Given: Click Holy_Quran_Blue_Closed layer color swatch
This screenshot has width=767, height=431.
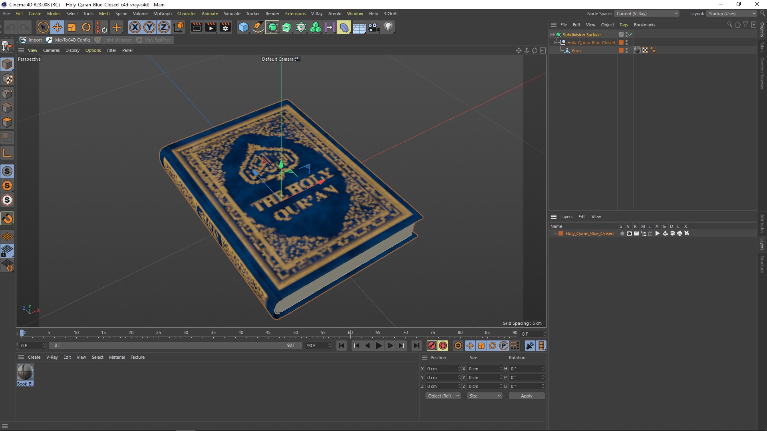Looking at the screenshot, I should 561,233.
